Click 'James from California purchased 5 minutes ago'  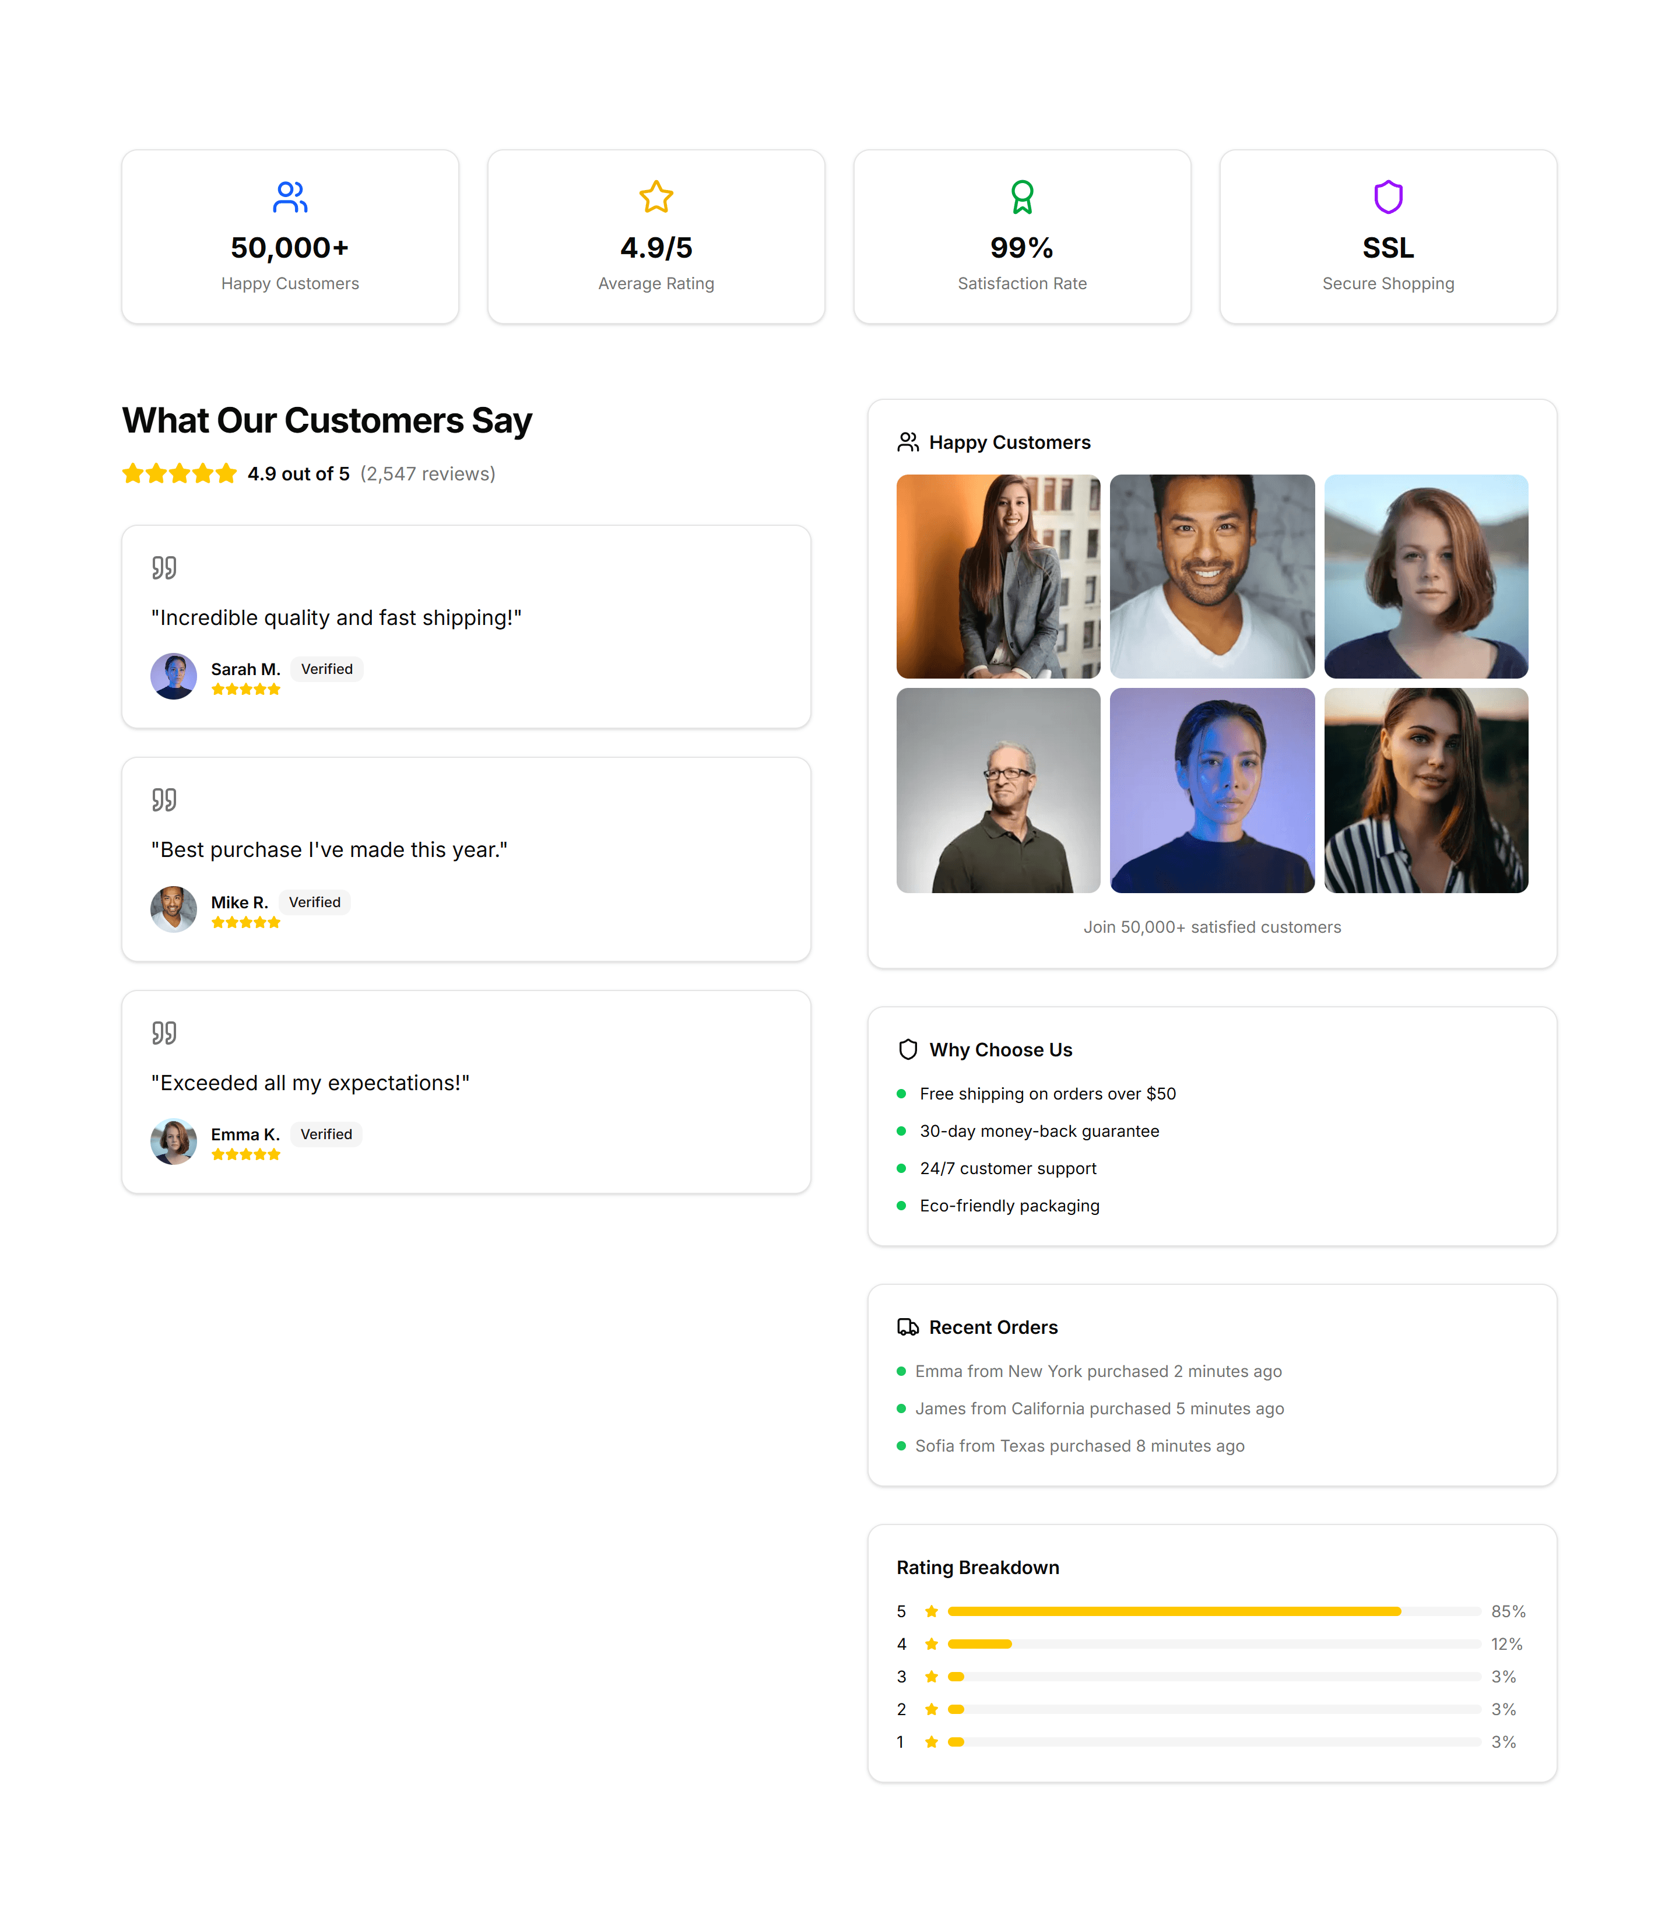(1100, 1408)
